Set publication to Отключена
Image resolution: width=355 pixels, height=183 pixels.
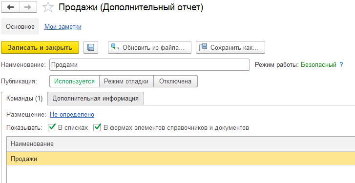tap(175, 81)
